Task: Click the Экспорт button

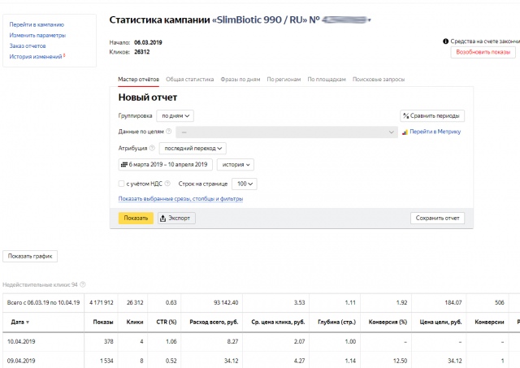Action: (x=176, y=219)
